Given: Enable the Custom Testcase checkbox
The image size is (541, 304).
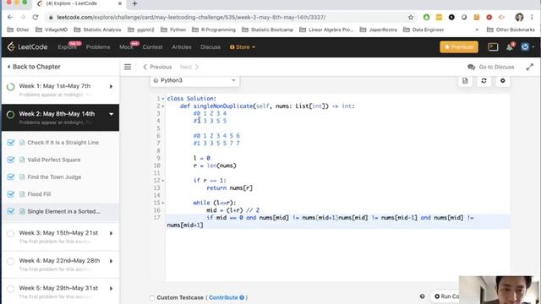Looking at the screenshot, I should 152,297.
